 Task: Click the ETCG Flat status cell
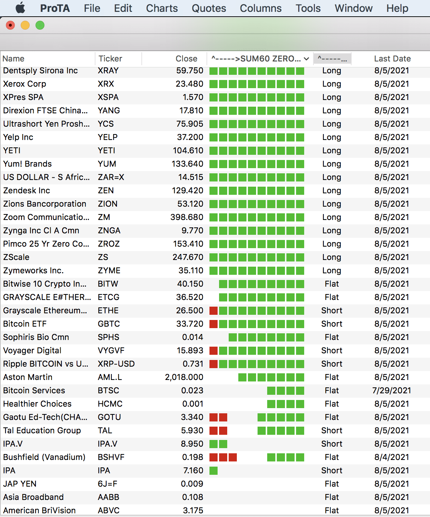(332, 297)
